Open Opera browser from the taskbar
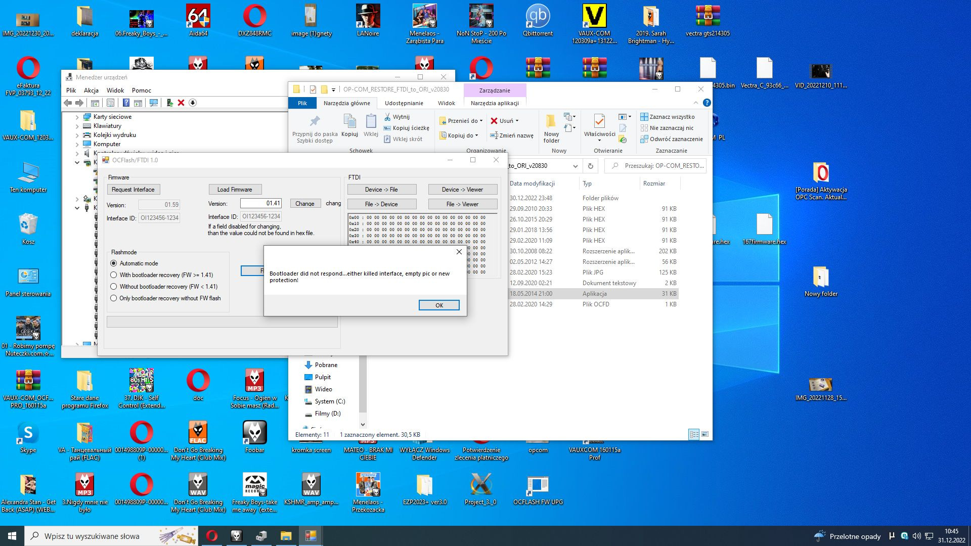Viewport: 971px width, 546px height. [212, 536]
